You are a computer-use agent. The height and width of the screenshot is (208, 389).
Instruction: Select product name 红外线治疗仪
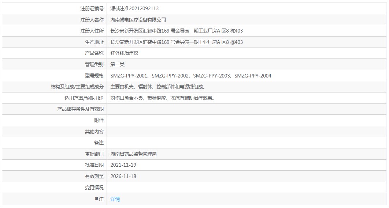point(124,53)
